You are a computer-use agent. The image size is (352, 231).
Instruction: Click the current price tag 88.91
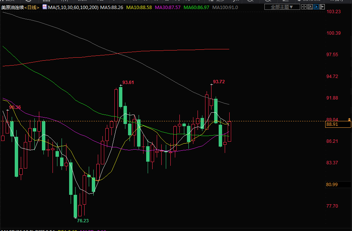332,124
